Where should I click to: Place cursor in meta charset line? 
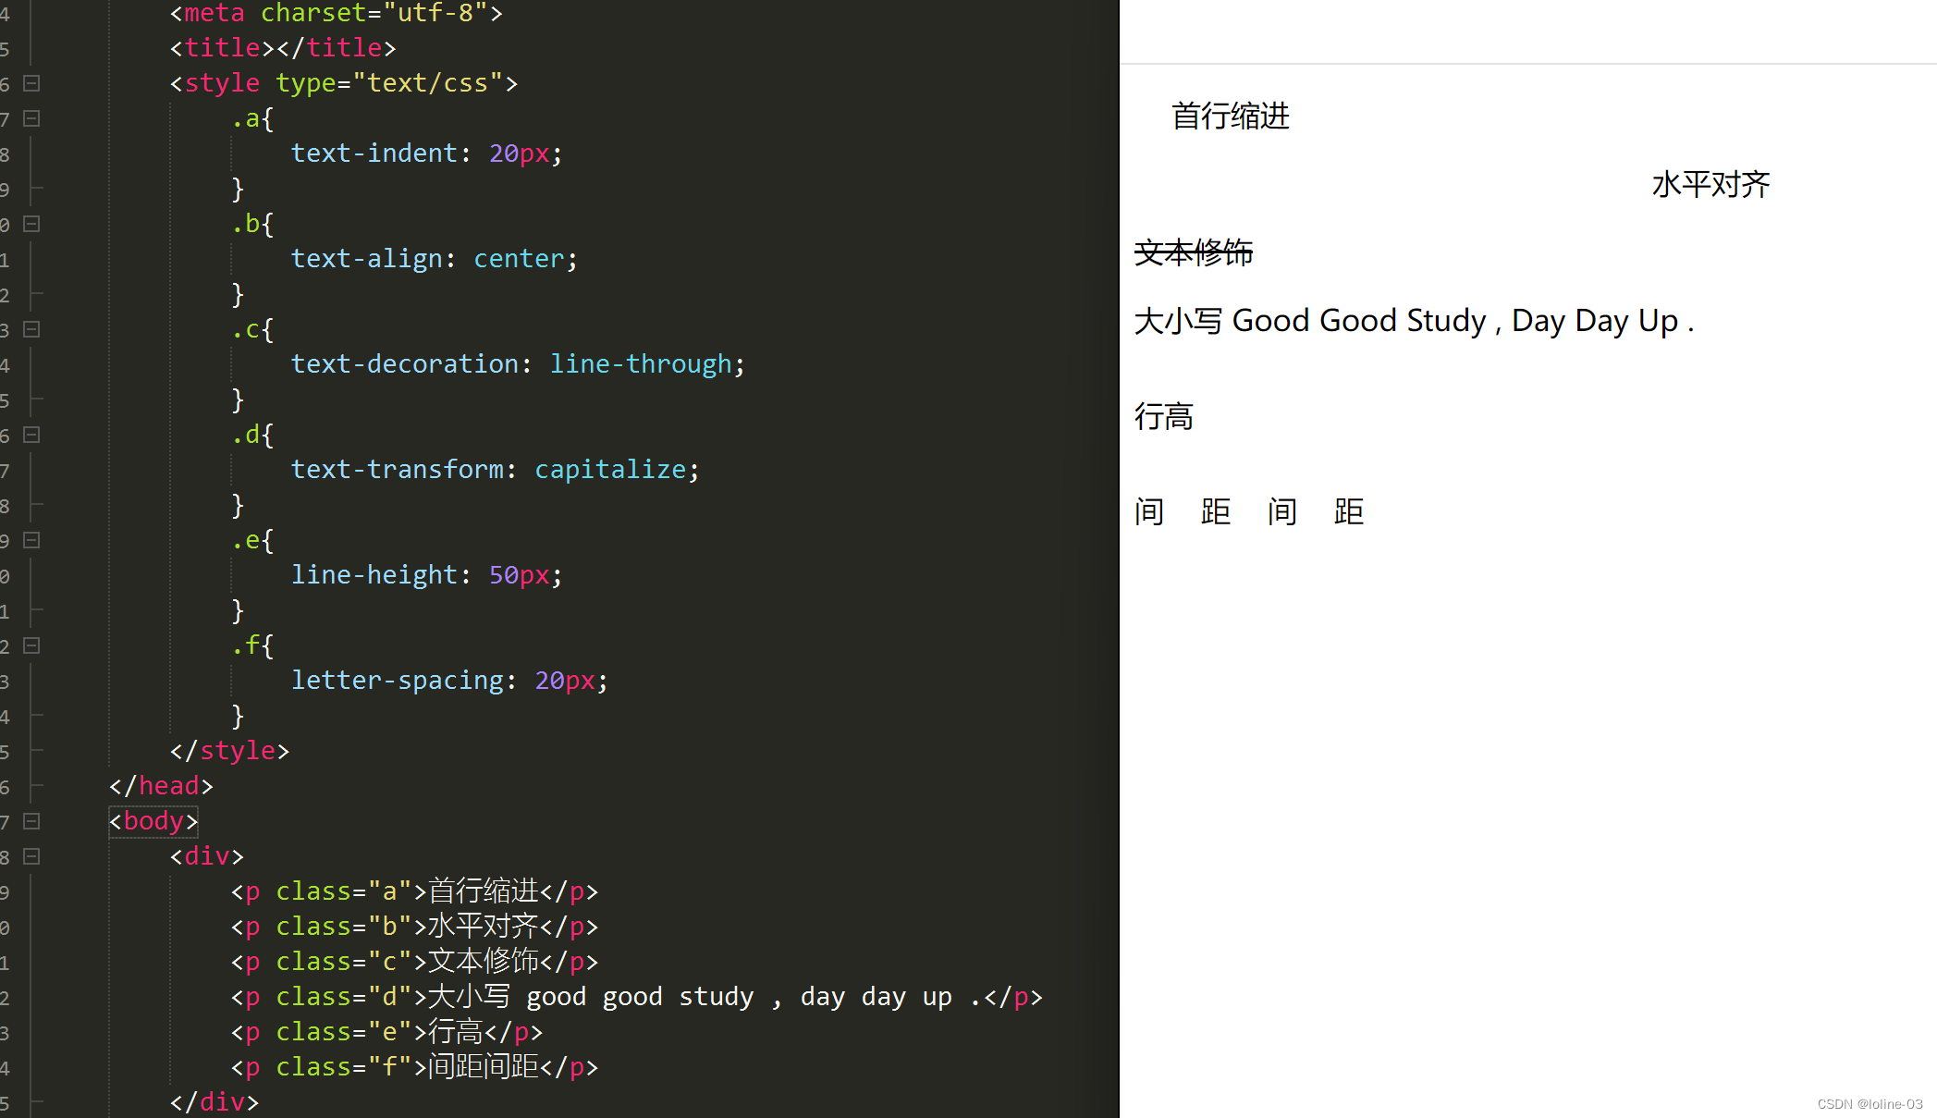point(337,13)
